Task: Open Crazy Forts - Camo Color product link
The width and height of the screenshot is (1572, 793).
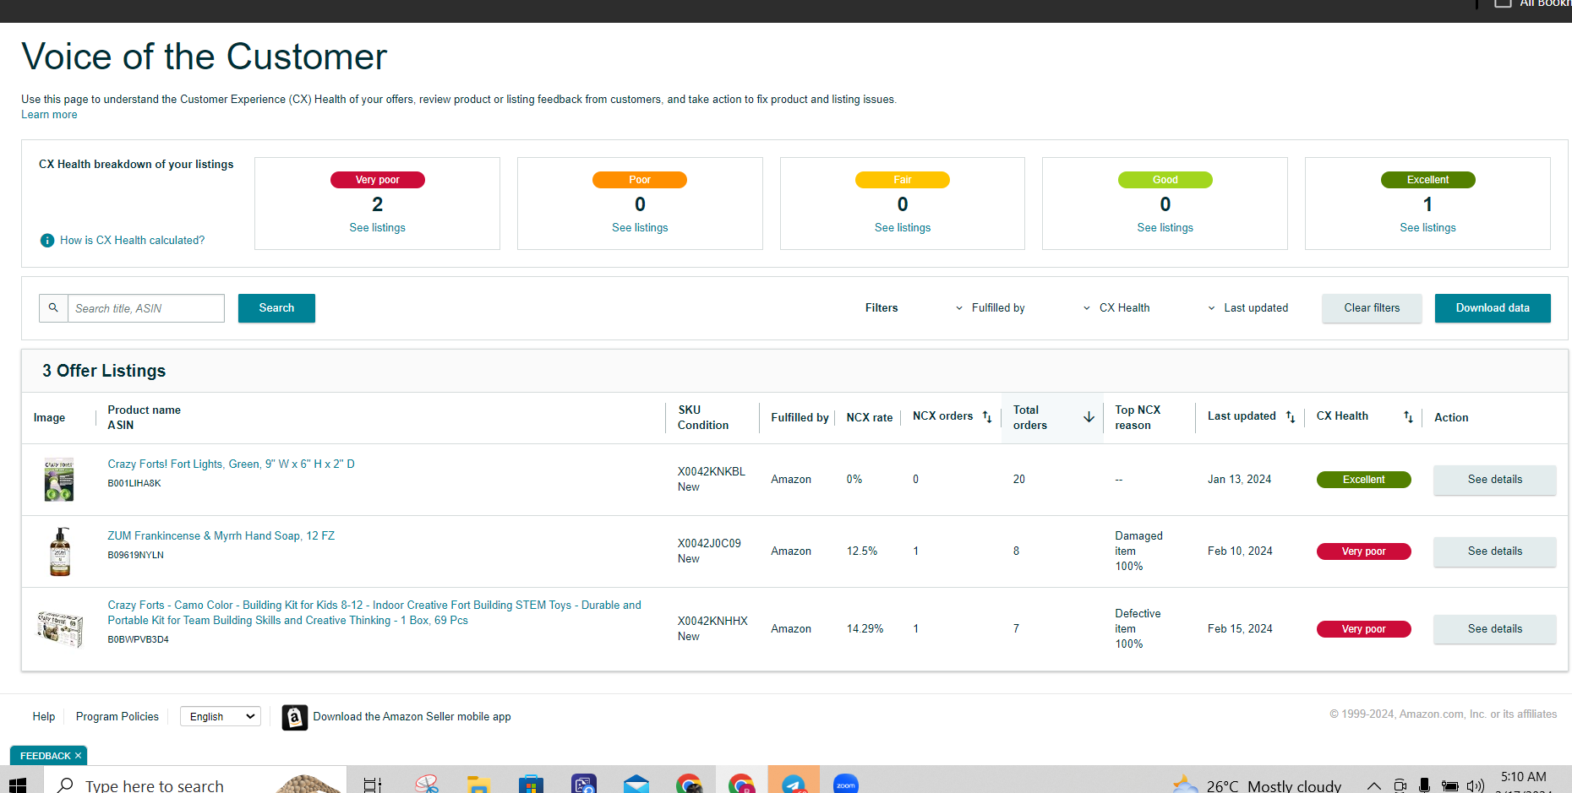Action: pos(374,613)
